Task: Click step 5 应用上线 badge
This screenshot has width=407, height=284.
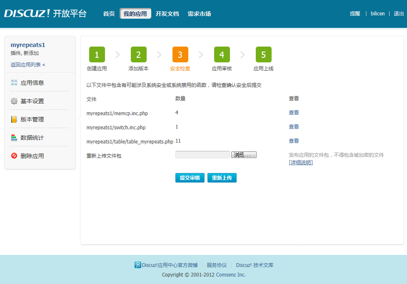Action: (263, 54)
